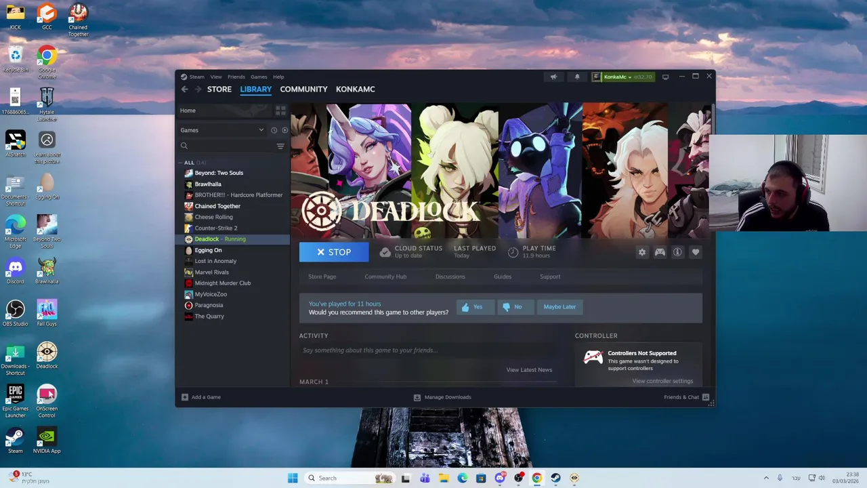Open game info icon
This screenshot has width=867, height=488.
[x=677, y=252]
